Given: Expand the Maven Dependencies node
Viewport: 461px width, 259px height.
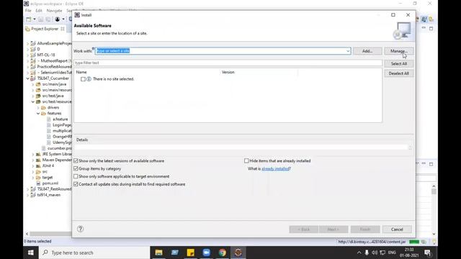Looking at the screenshot, I should (33, 160).
